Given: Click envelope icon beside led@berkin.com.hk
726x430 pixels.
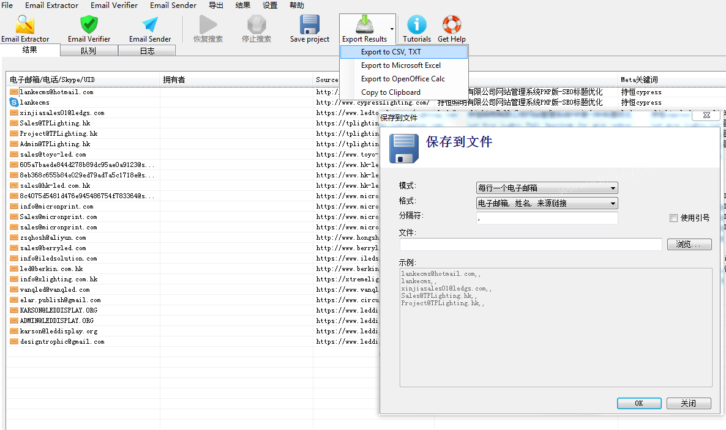Looking at the screenshot, I should coord(14,269).
